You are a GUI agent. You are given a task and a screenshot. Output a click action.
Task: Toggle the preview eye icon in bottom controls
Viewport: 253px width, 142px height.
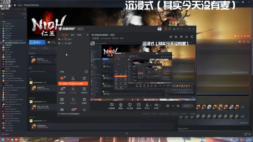173,106
